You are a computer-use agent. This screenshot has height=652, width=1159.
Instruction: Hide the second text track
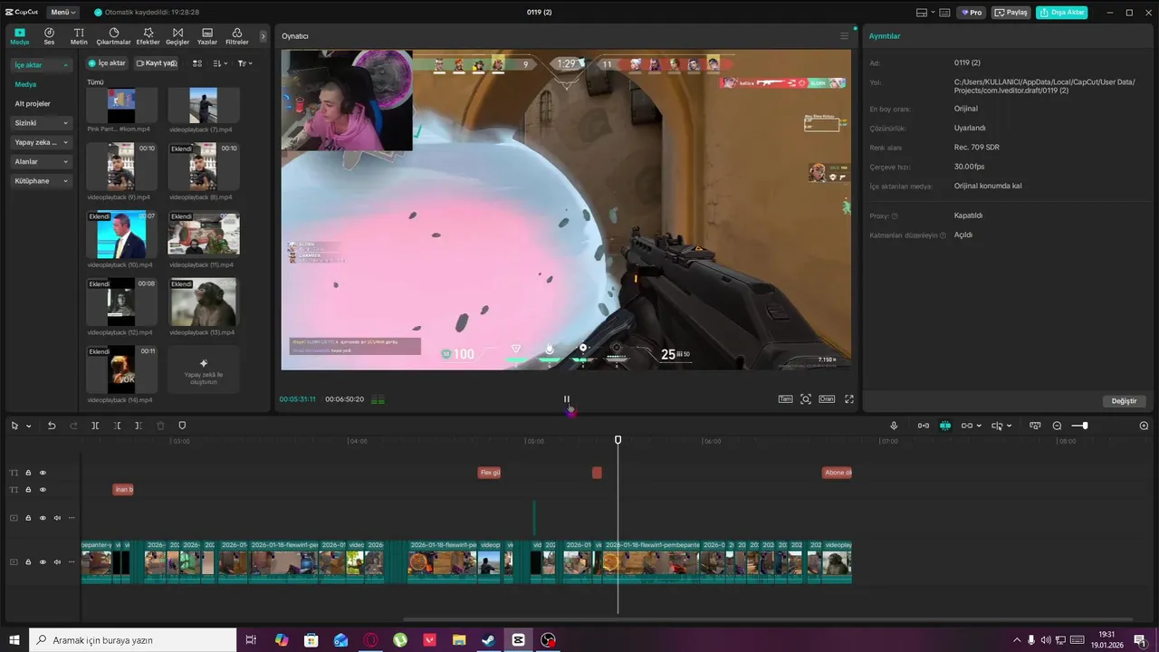(x=43, y=490)
